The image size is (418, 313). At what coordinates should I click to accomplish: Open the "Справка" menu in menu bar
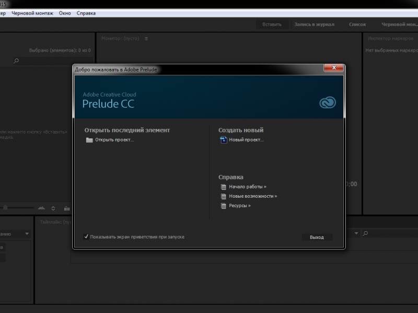(x=86, y=14)
